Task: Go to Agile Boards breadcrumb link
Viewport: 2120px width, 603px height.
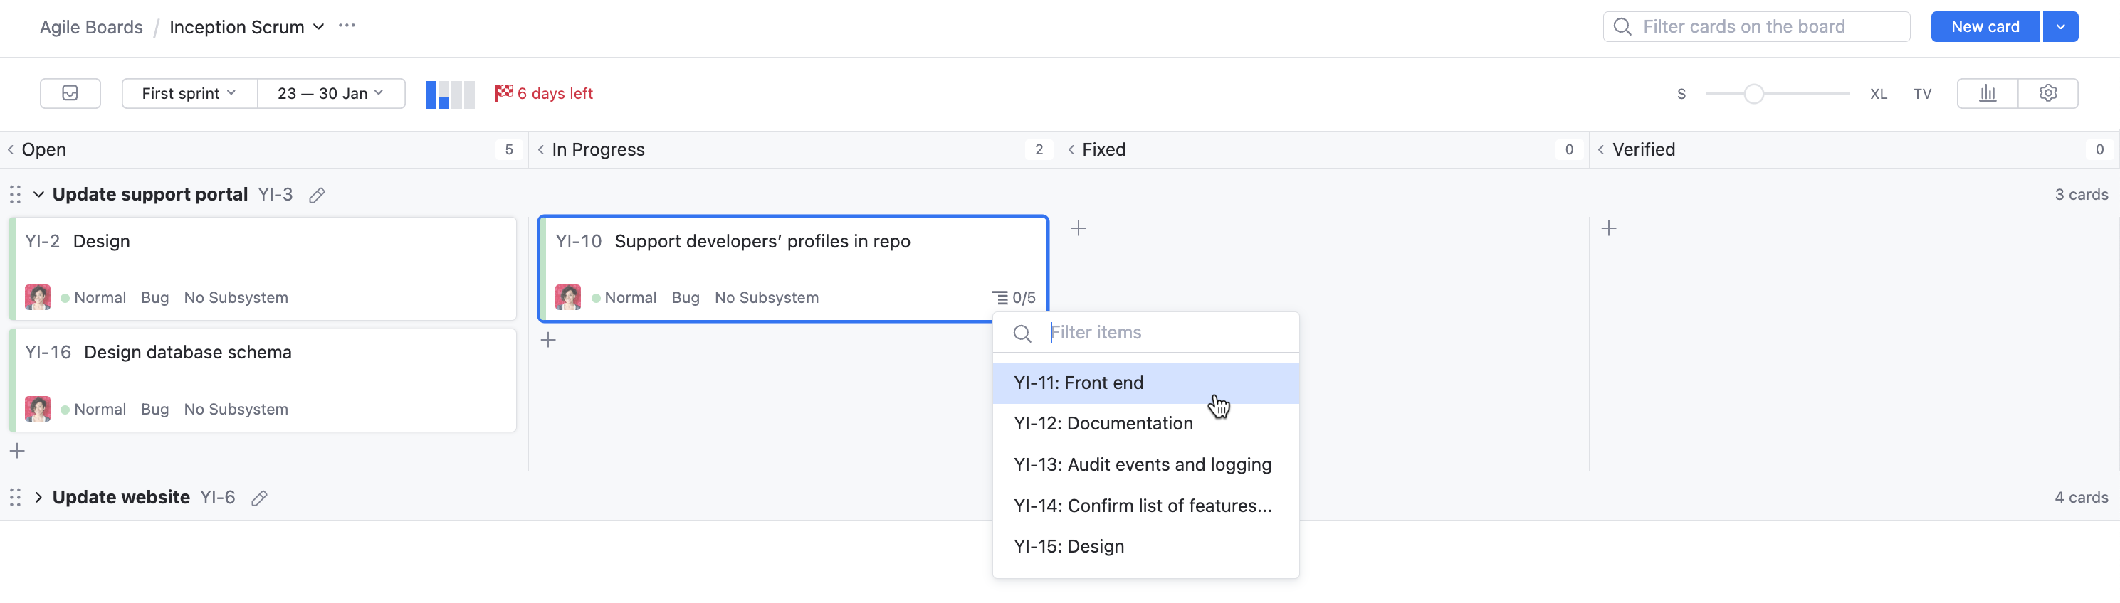Action: [91, 27]
